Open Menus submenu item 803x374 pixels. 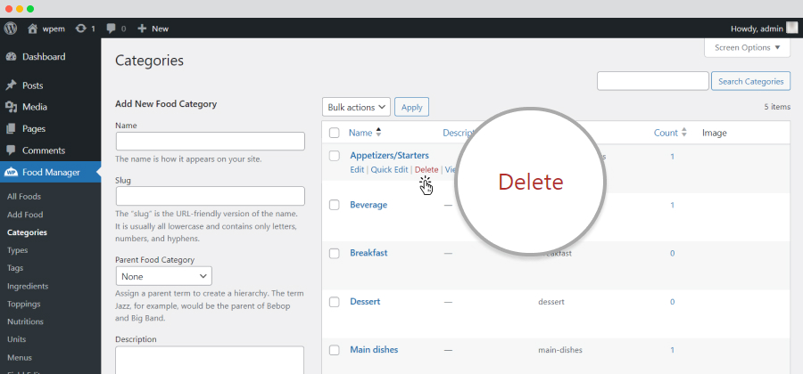(20, 358)
